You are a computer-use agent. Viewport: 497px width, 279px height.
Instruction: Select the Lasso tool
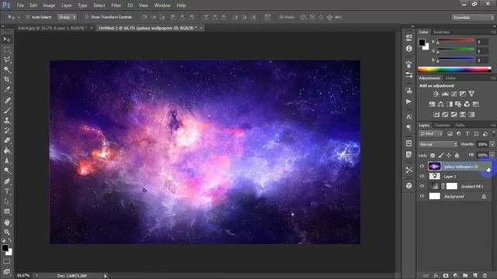(7, 60)
